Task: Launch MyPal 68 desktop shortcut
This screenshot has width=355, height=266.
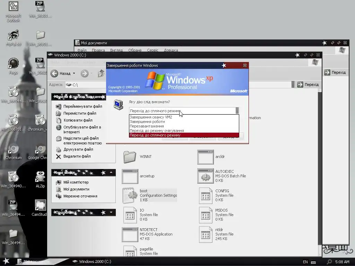Action: (x=13, y=38)
